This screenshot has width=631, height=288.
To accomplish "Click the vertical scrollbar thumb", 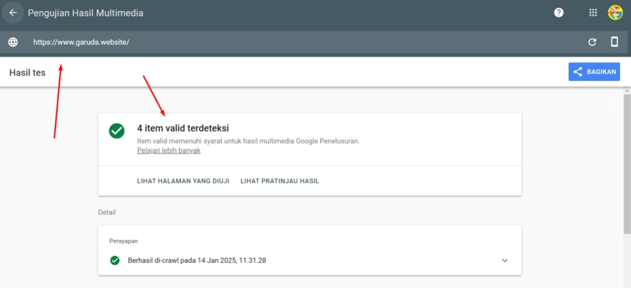I will 627,164.
